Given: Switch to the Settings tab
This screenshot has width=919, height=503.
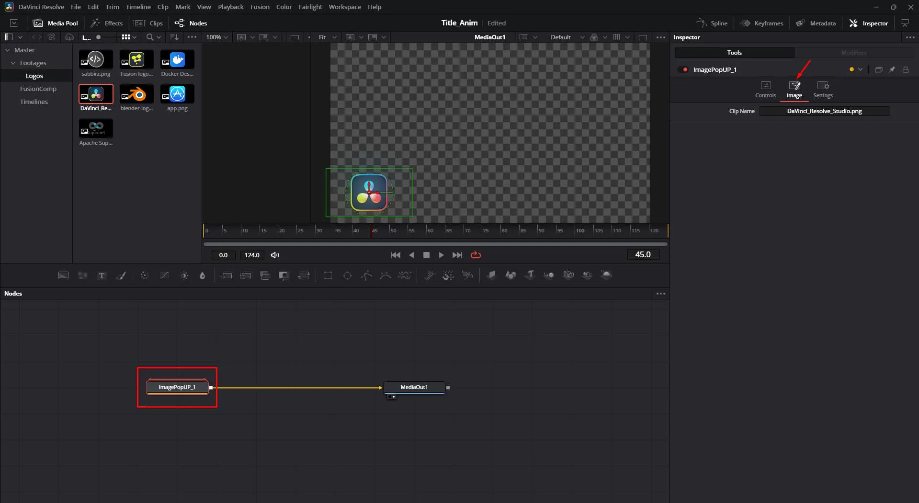Looking at the screenshot, I should coord(823,90).
